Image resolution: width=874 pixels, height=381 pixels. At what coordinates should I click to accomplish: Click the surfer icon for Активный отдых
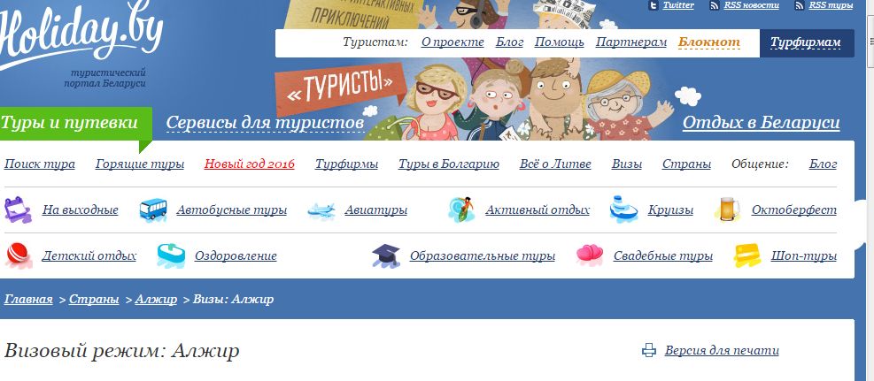461,210
